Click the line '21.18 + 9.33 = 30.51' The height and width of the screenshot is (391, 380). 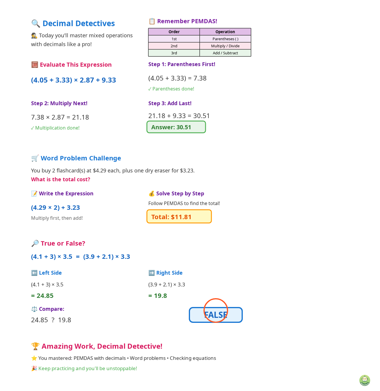(179, 116)
